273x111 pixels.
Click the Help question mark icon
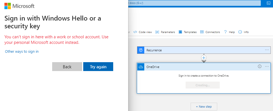click(225, 32)
